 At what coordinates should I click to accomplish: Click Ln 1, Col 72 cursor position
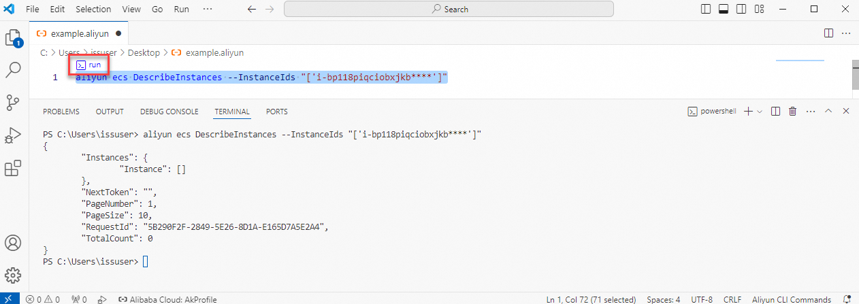[x=591, y=299]
